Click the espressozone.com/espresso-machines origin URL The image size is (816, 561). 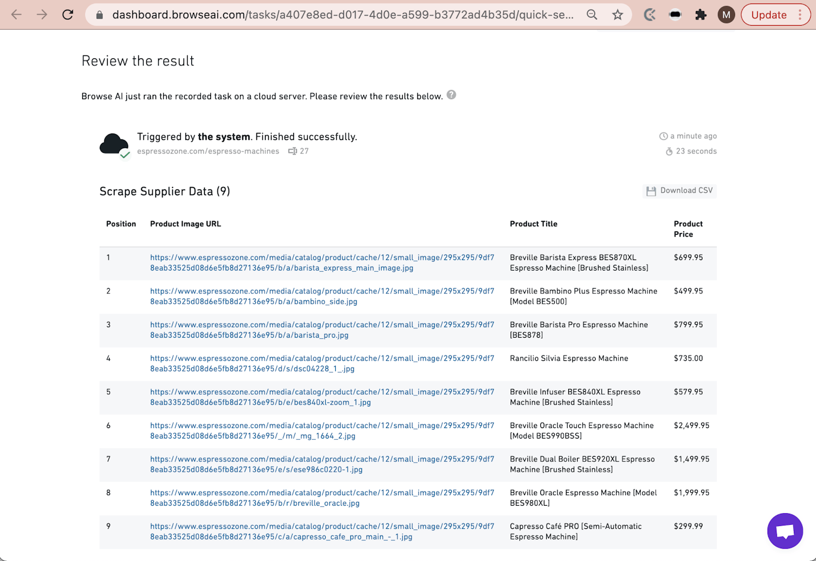coord(208,152)
